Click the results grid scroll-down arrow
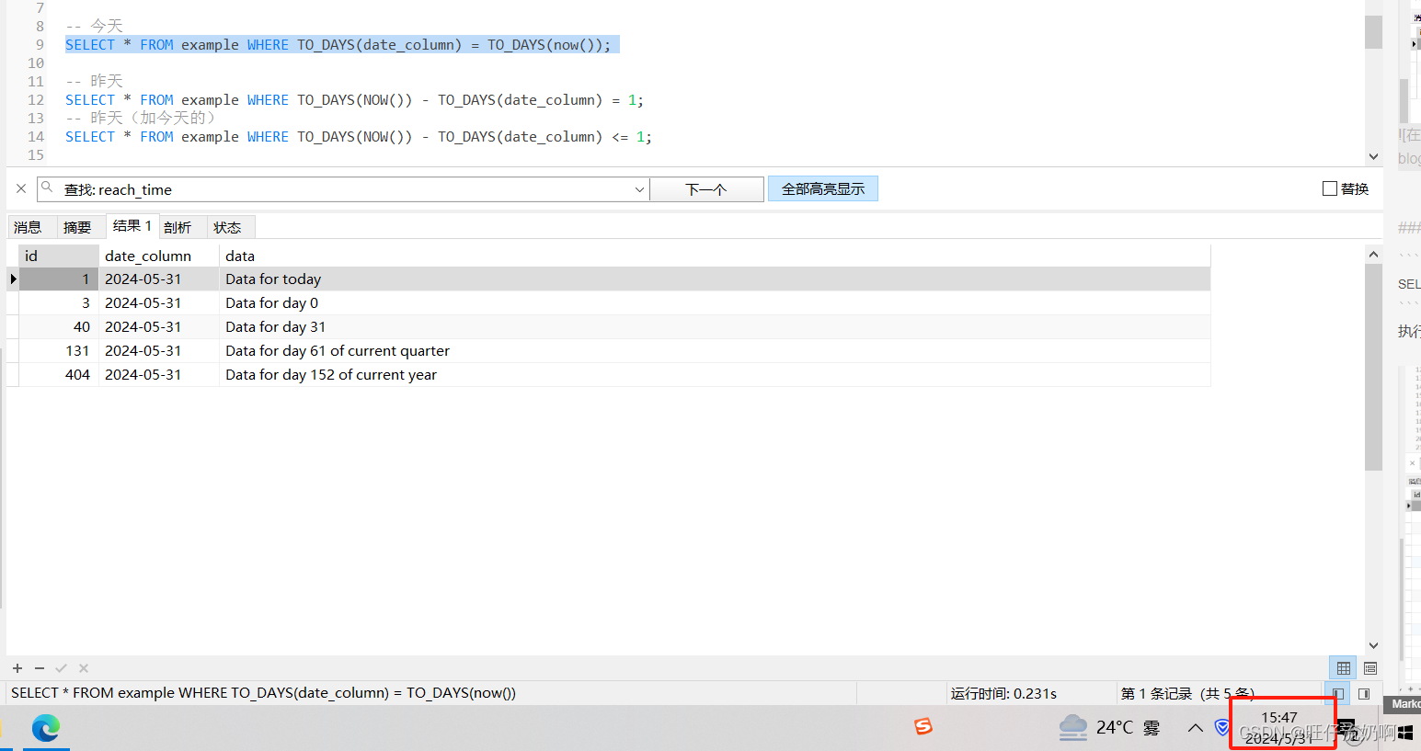Viewport: 1421px width, 751px height. tap(1373, 645)
